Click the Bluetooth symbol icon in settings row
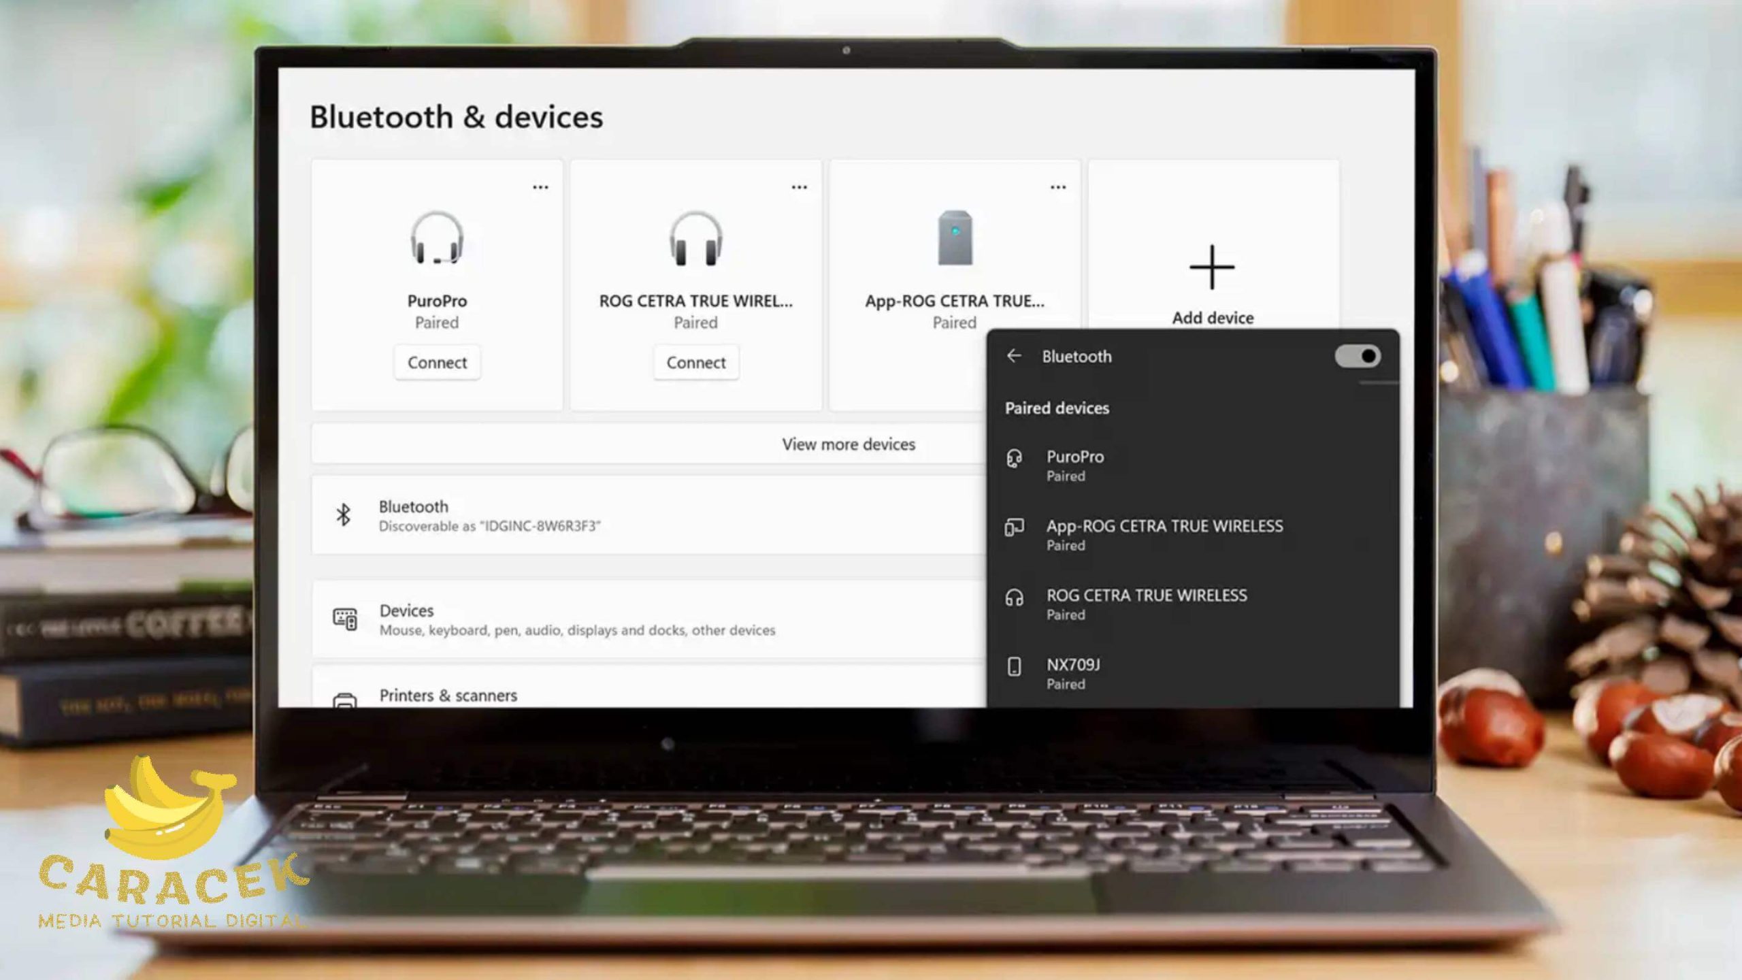Image resolution: width=1742 pixels, height=980 pixels. [x=344, y=515]
